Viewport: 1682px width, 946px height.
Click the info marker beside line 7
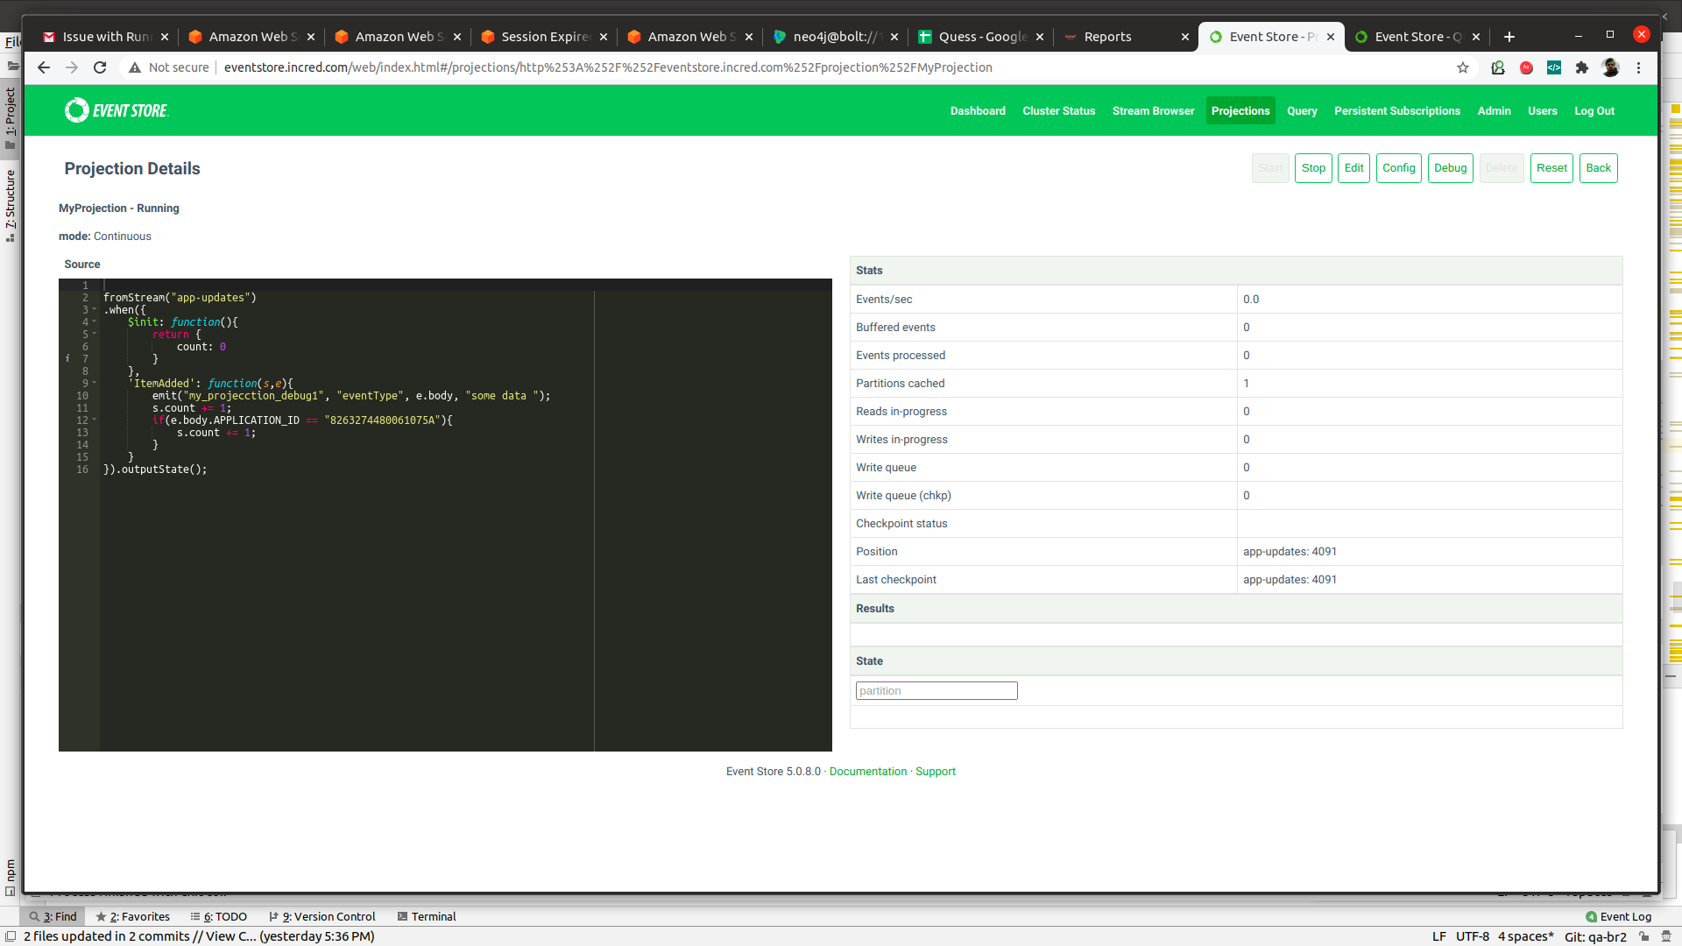coord(67,358)
